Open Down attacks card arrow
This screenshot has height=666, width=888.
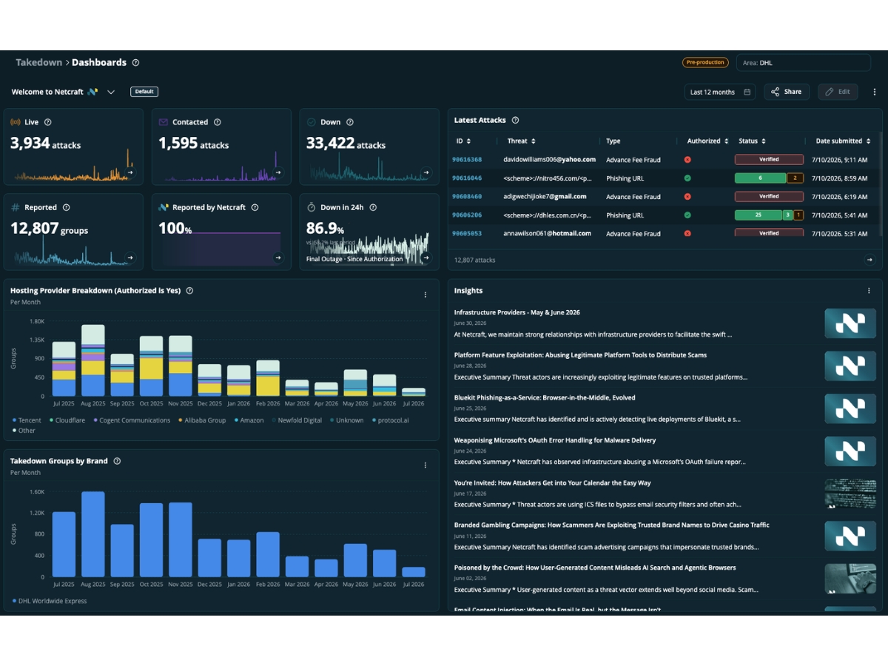426,172
